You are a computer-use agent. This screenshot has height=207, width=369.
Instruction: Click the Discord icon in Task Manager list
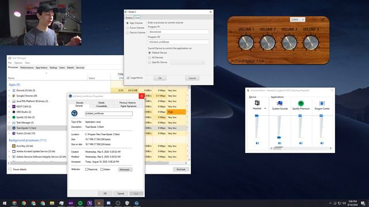(14, 90)
